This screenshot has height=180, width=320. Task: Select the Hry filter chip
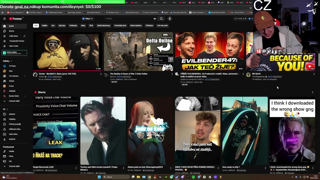pyautogui.click(x=53, y=25)
